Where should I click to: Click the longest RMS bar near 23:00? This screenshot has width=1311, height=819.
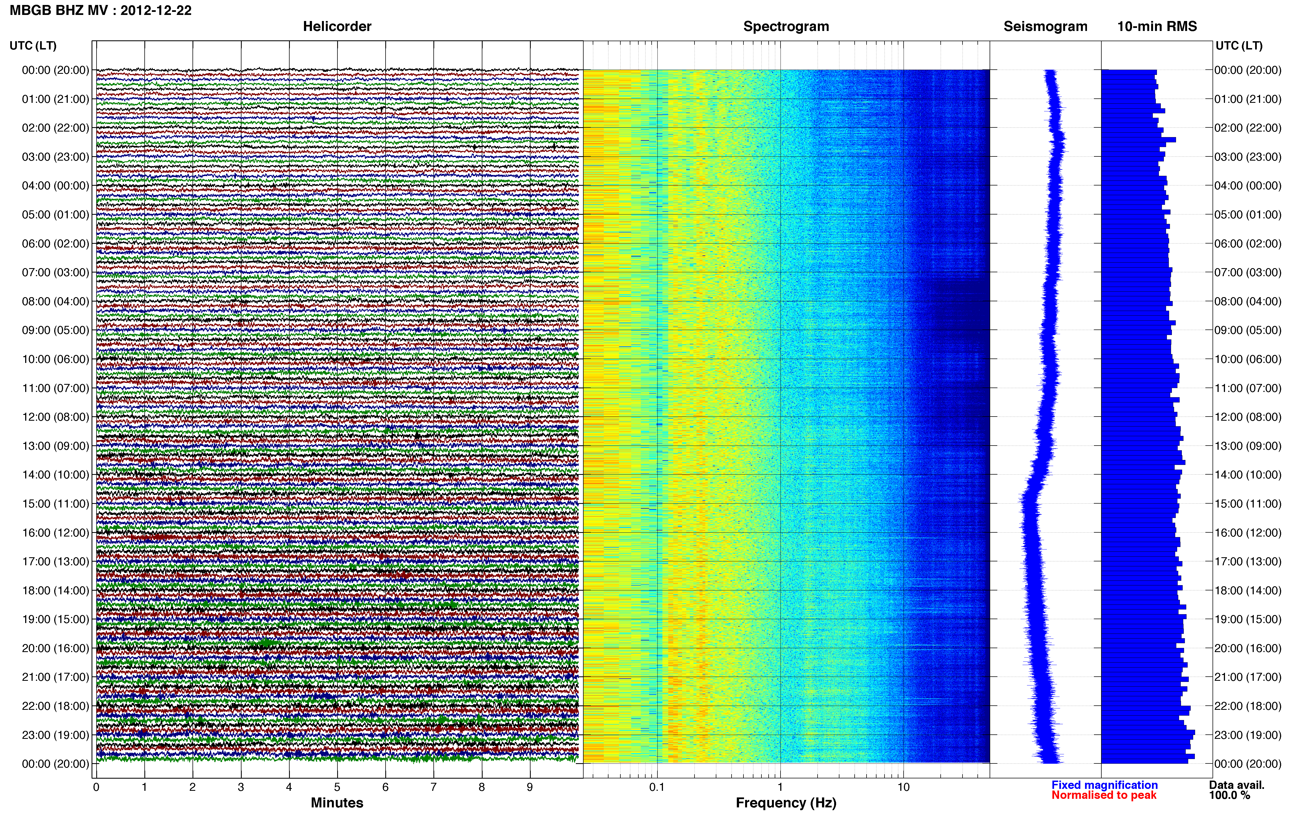point(1148,733)
